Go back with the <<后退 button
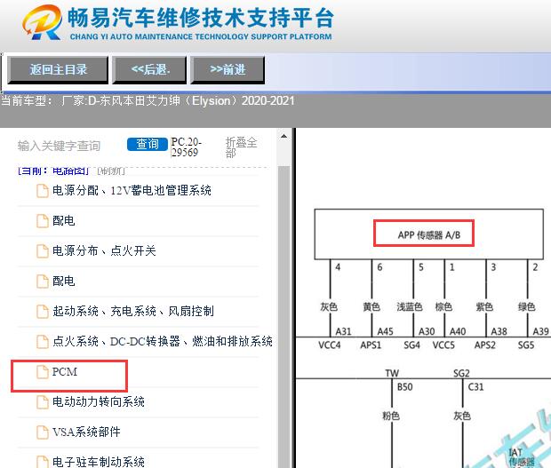 coord(150,69)
